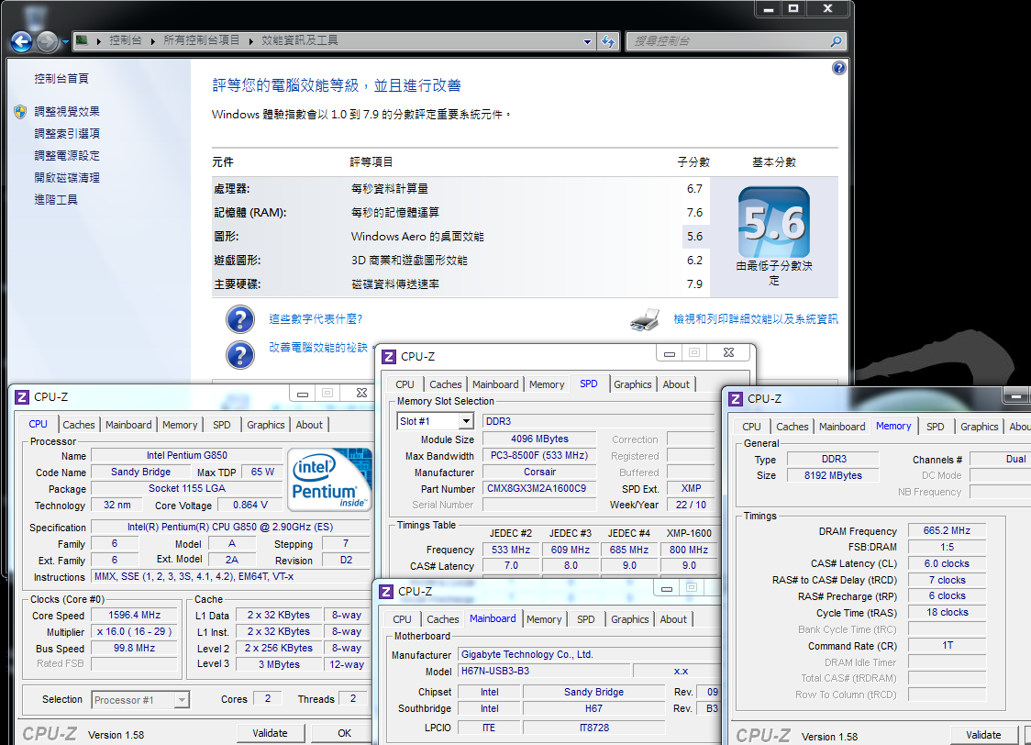Click the 5.6 base score badge

(774, 222)
